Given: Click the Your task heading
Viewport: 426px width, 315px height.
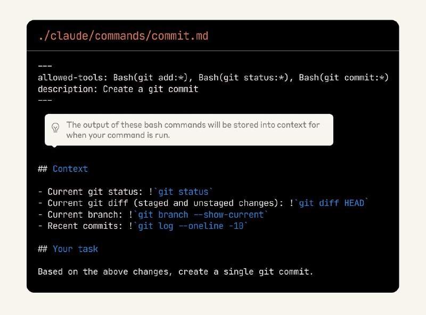Looking at the screenshot, I should pos(75,248).
